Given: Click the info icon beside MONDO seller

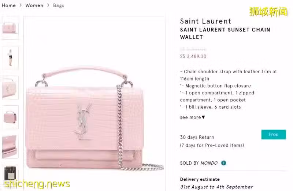Looking at the screenshot, I should pos(223,163).
